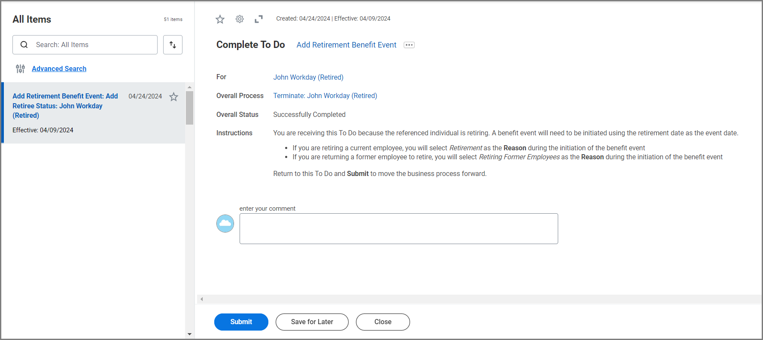Favorite the John Workday inbox item star
This screenshot has width=763, height=340.
(173, 97)
